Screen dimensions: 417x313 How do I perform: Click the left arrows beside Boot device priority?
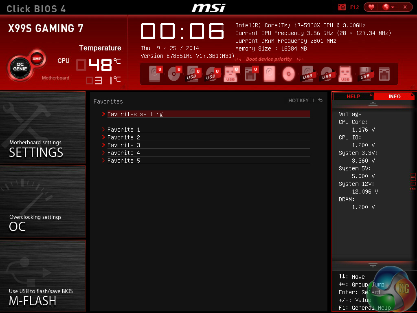point(238,60)
